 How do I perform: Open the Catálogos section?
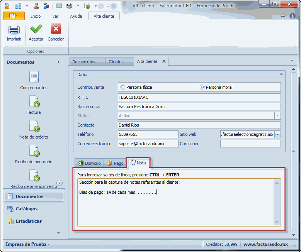click(26, 209)
